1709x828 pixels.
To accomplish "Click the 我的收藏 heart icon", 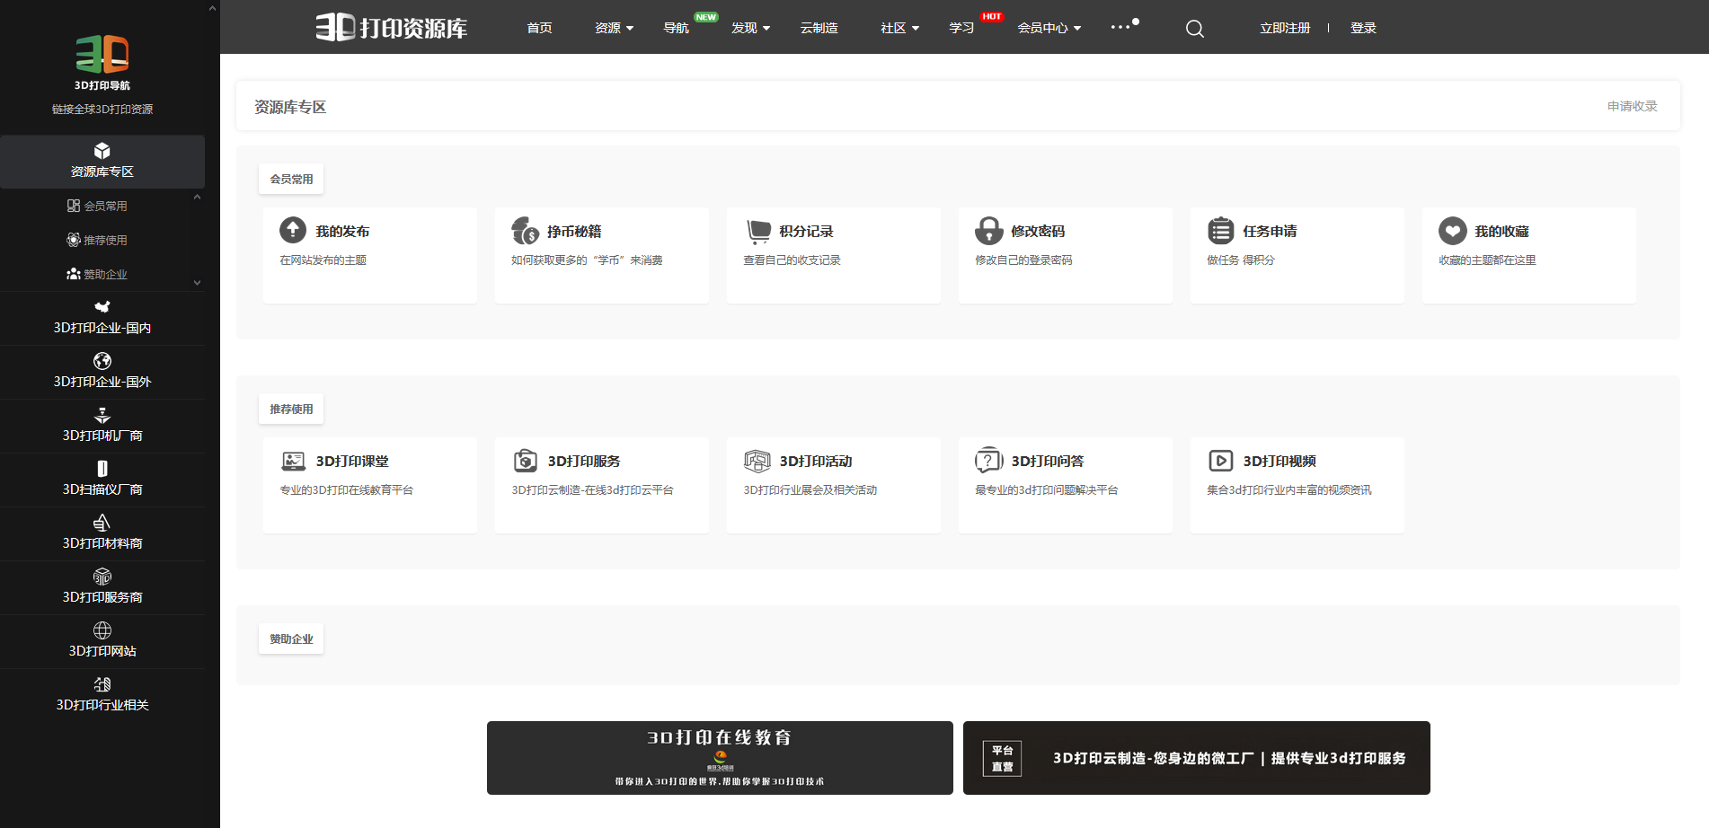I will 1452,231.
